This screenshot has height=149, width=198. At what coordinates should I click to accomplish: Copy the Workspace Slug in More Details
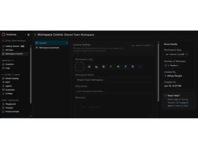tap(187, 54)
